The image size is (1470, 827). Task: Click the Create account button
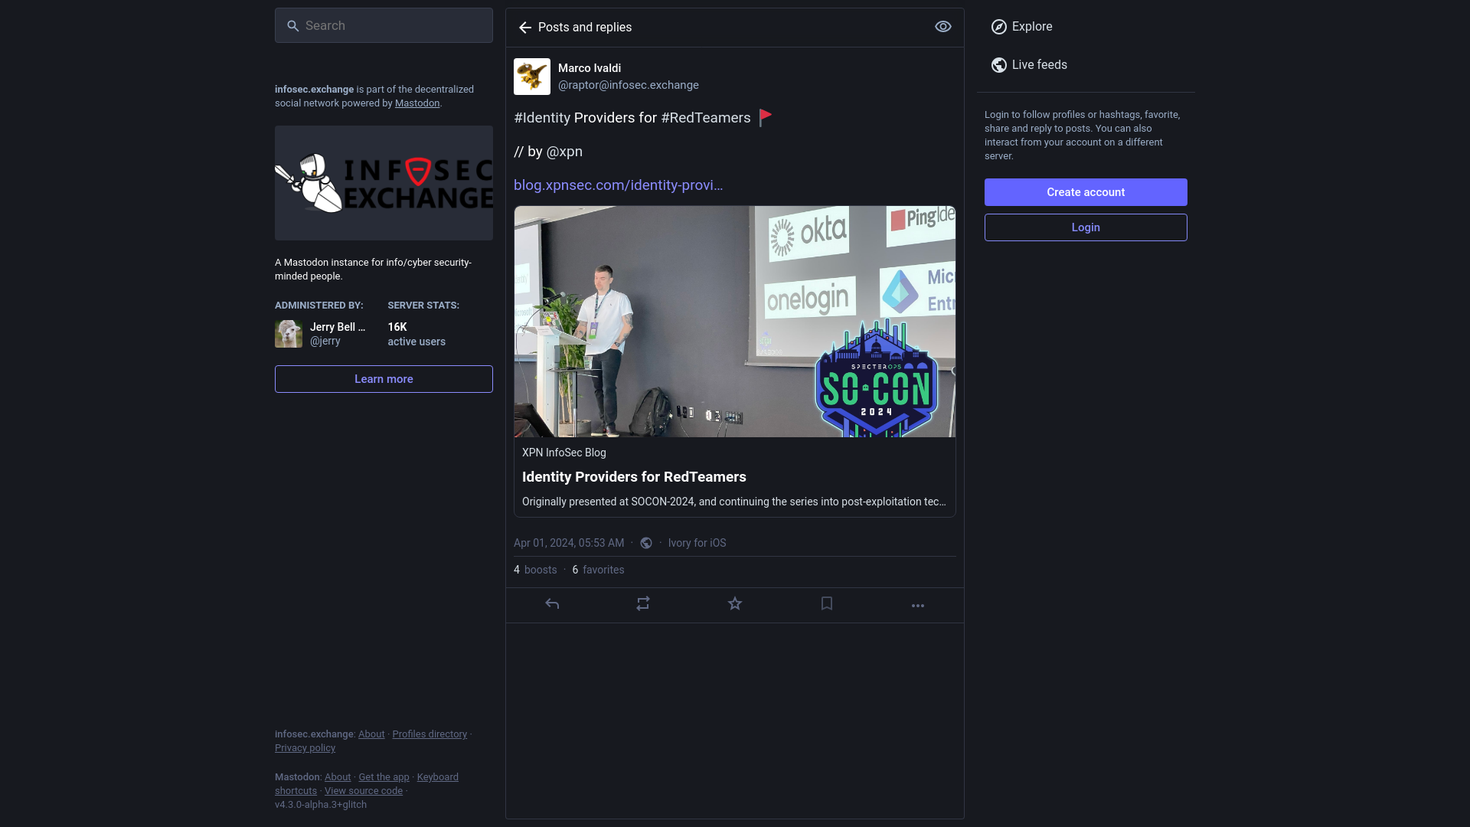pos(1086,192)
